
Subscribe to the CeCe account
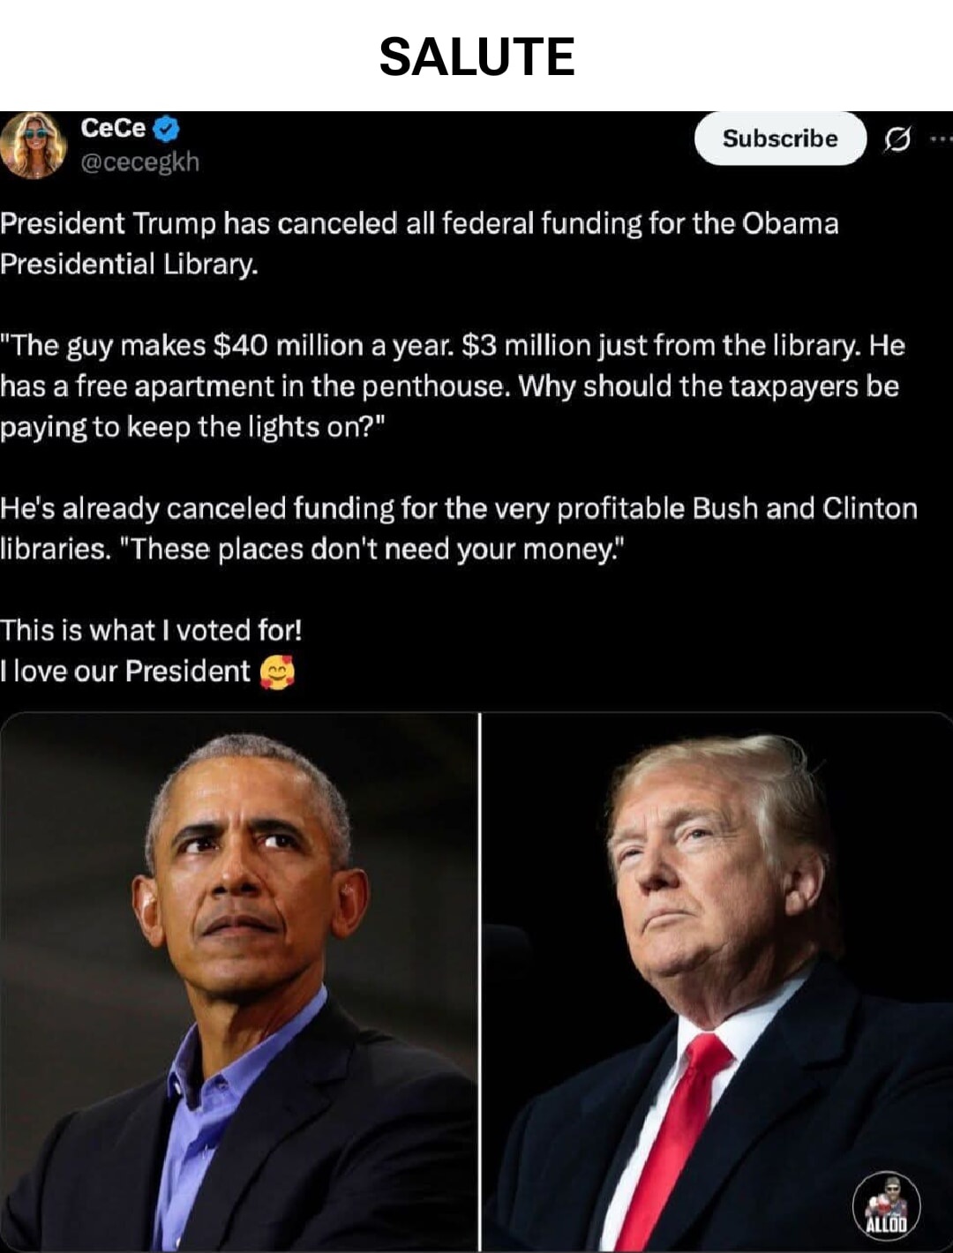point(780,139)
